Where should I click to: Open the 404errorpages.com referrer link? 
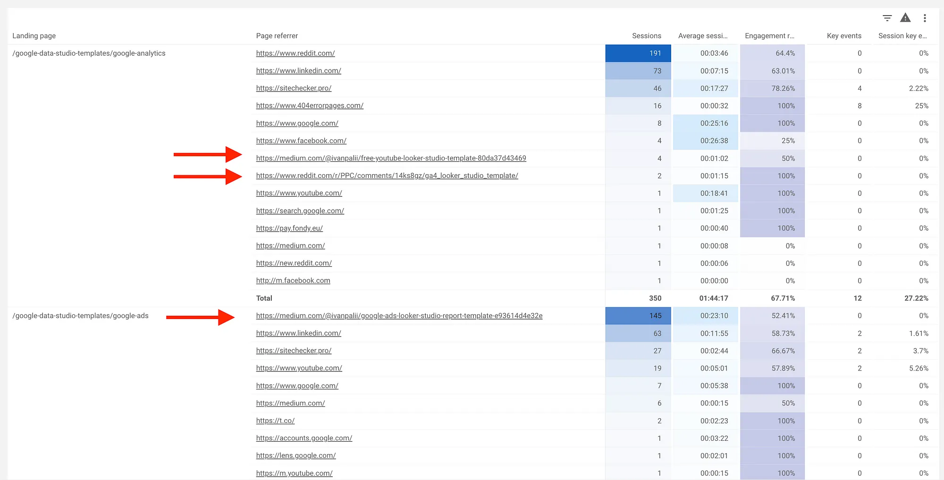pos(310,106)
